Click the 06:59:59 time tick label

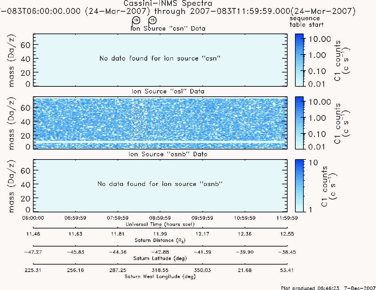tap(75, 218)
